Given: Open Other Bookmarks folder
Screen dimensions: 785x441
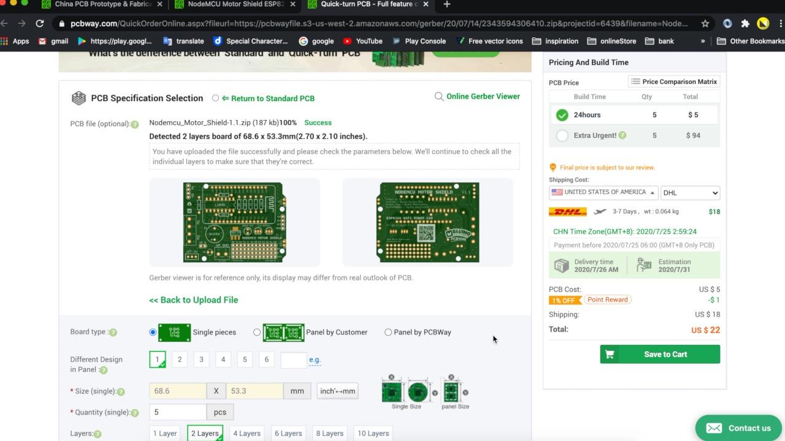Looking at the screenshot, I should (x=750, y=41).
